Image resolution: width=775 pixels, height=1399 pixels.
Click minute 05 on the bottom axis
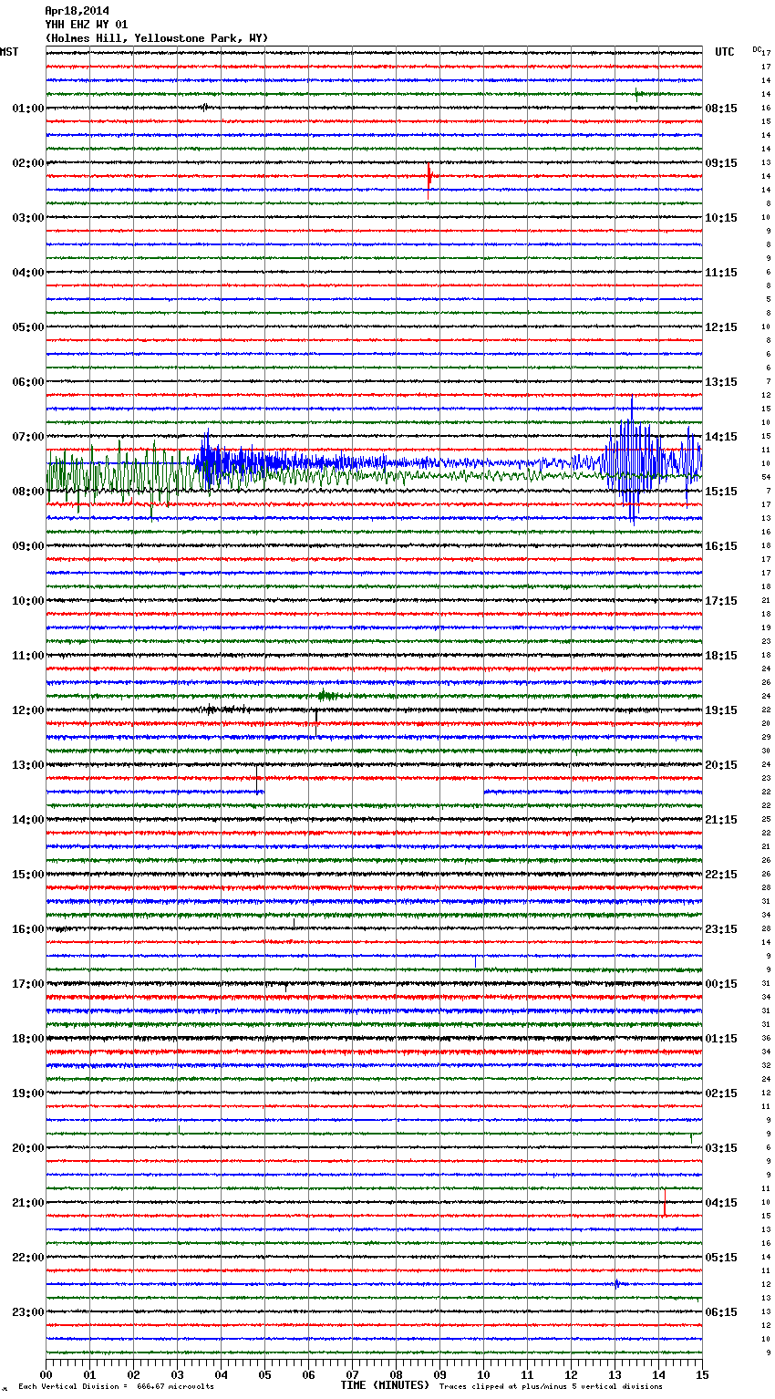coord(265,1374)
